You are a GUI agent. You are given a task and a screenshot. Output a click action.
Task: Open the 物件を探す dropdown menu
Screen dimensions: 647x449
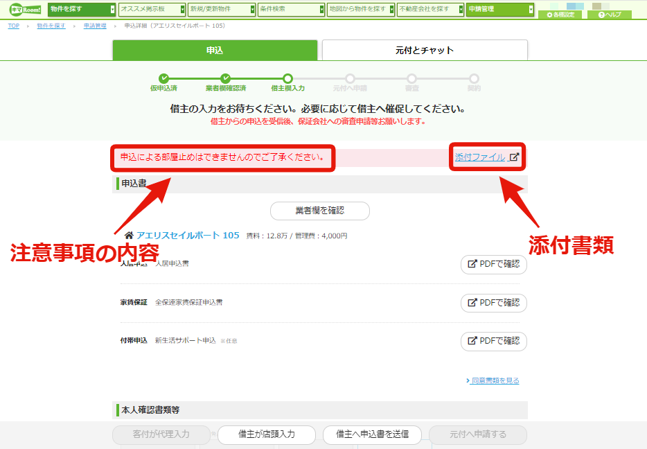[82, 9]
